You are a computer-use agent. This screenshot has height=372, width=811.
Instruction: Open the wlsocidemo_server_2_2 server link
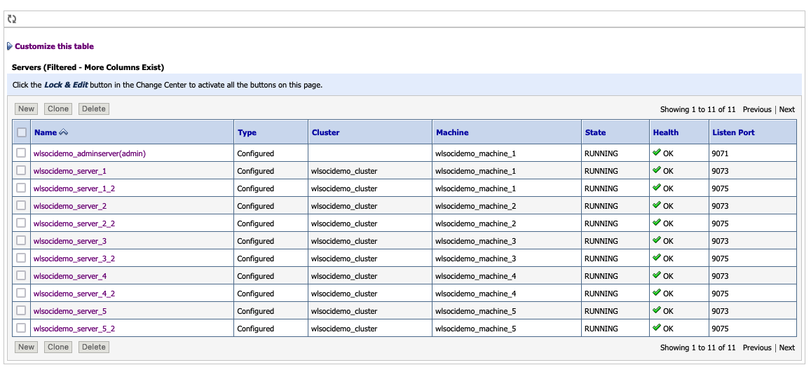coord(74,223)
